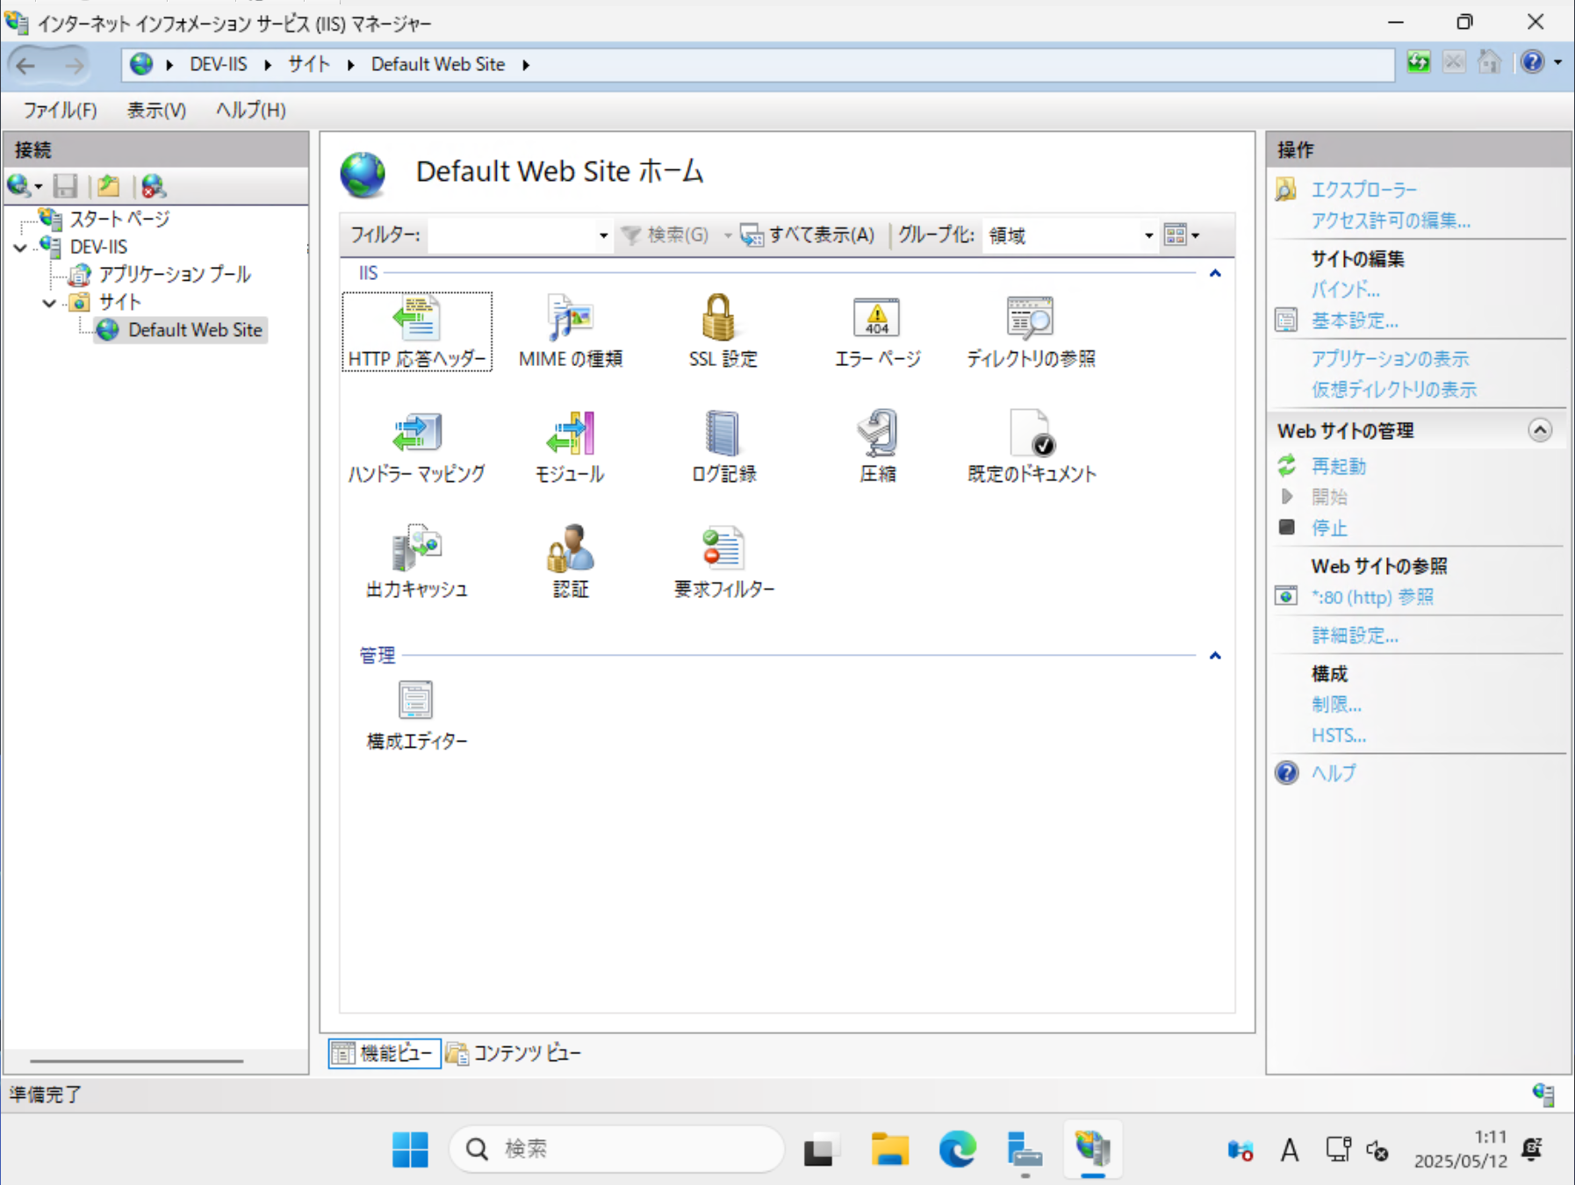Screen dimensions: 1575x1185
Task: Open HSTS... configuration link
Action: pos(1339,736)
